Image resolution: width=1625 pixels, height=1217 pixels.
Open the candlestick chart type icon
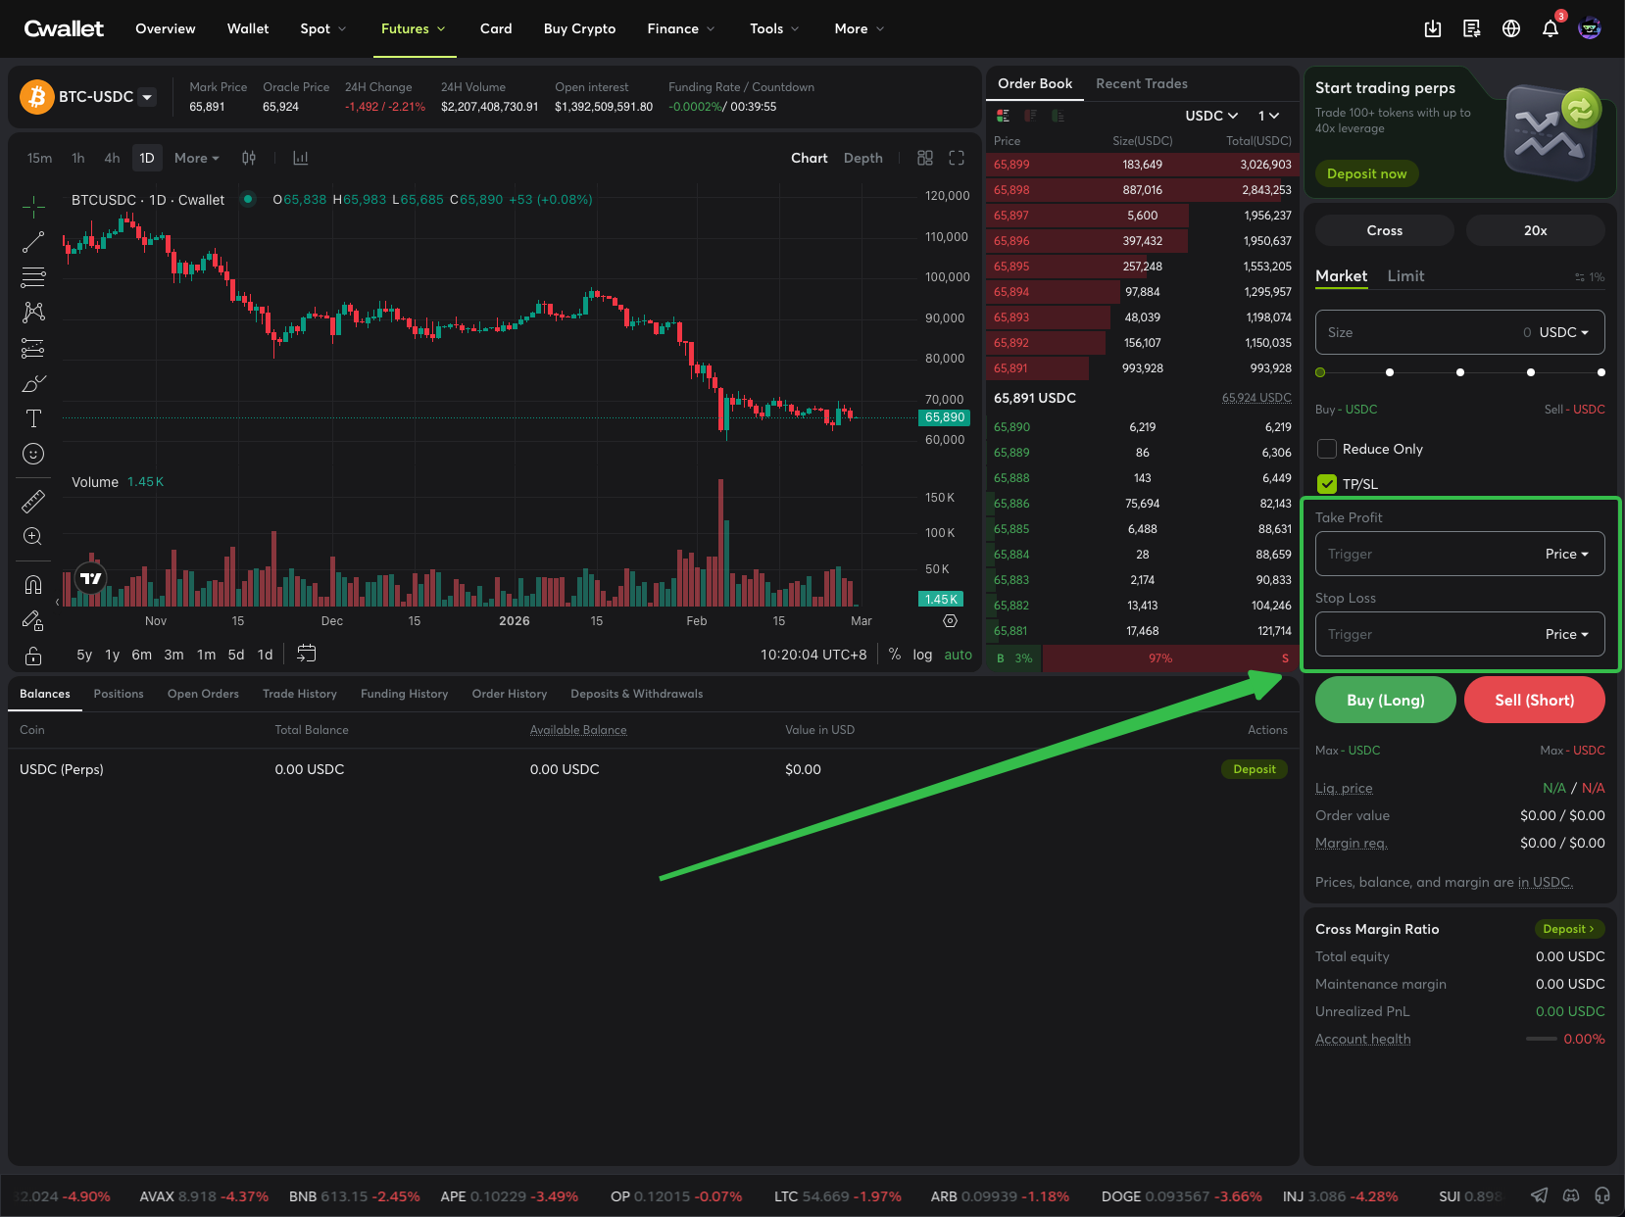(x=249, y=158)
